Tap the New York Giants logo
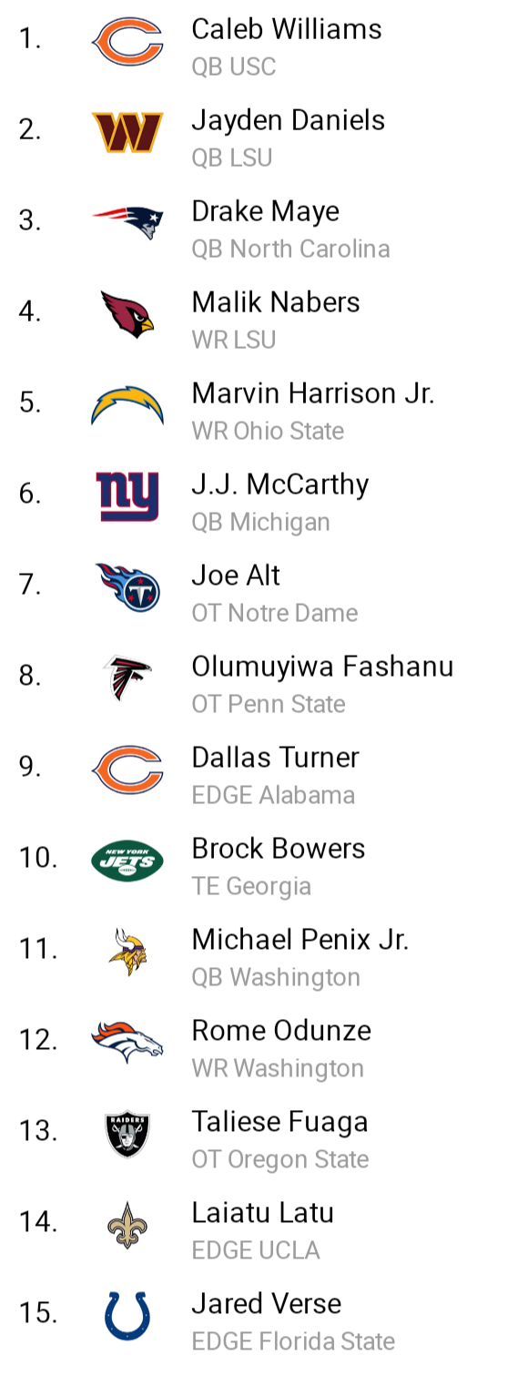 [127, 496]
